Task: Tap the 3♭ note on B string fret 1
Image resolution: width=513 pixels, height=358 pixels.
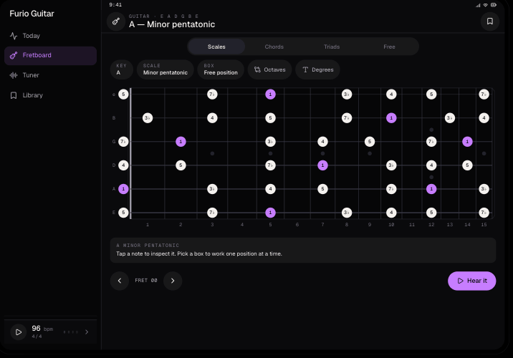Action: tap(148, 118)
